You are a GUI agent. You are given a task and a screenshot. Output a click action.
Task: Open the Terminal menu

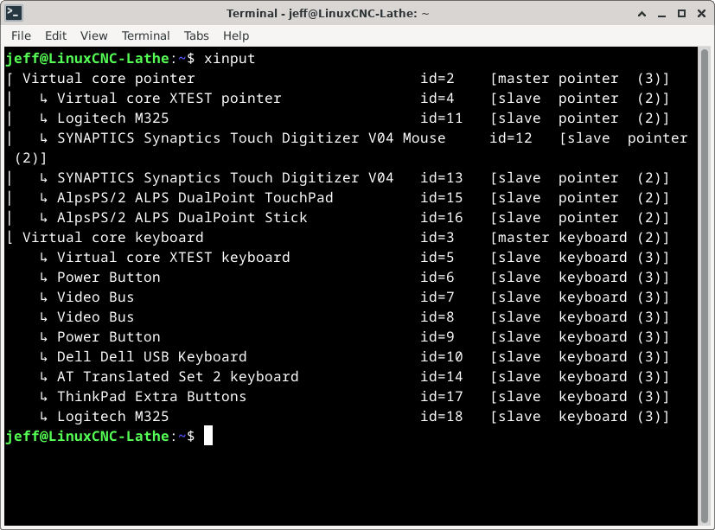pos(145,35)
